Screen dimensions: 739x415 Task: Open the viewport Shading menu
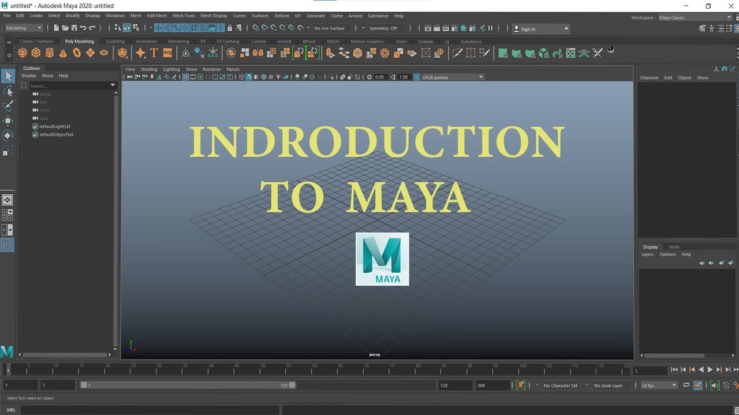[149, 69]
